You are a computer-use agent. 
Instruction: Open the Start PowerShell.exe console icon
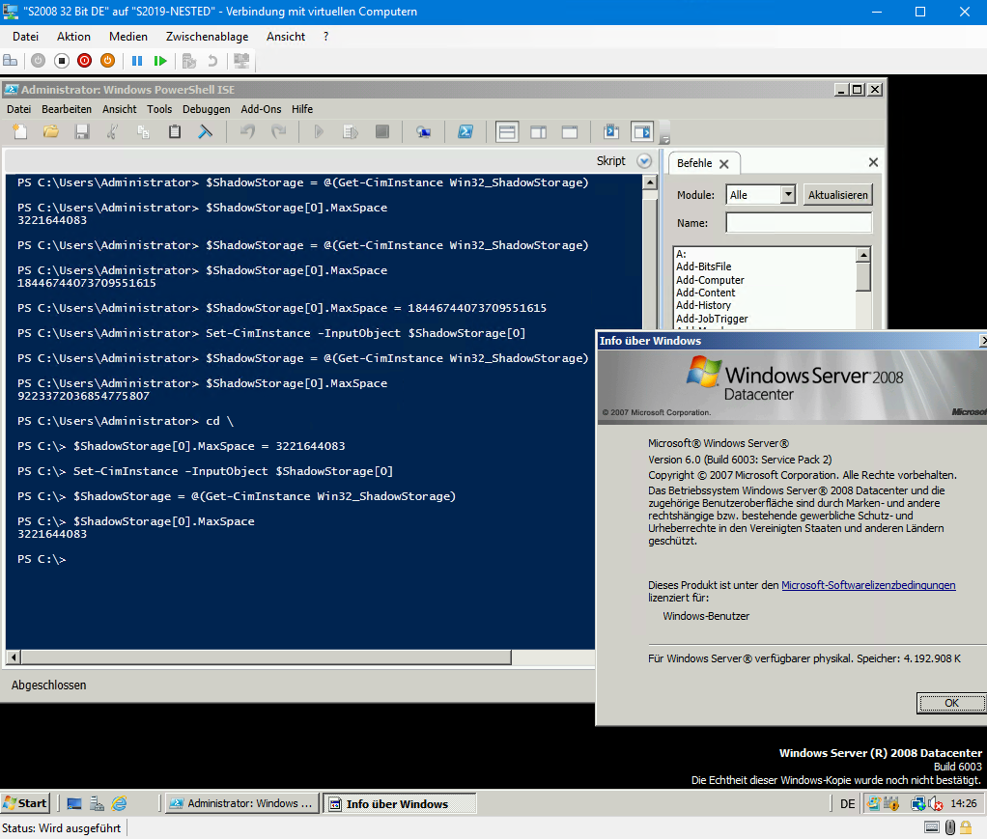tap(466, 131)
